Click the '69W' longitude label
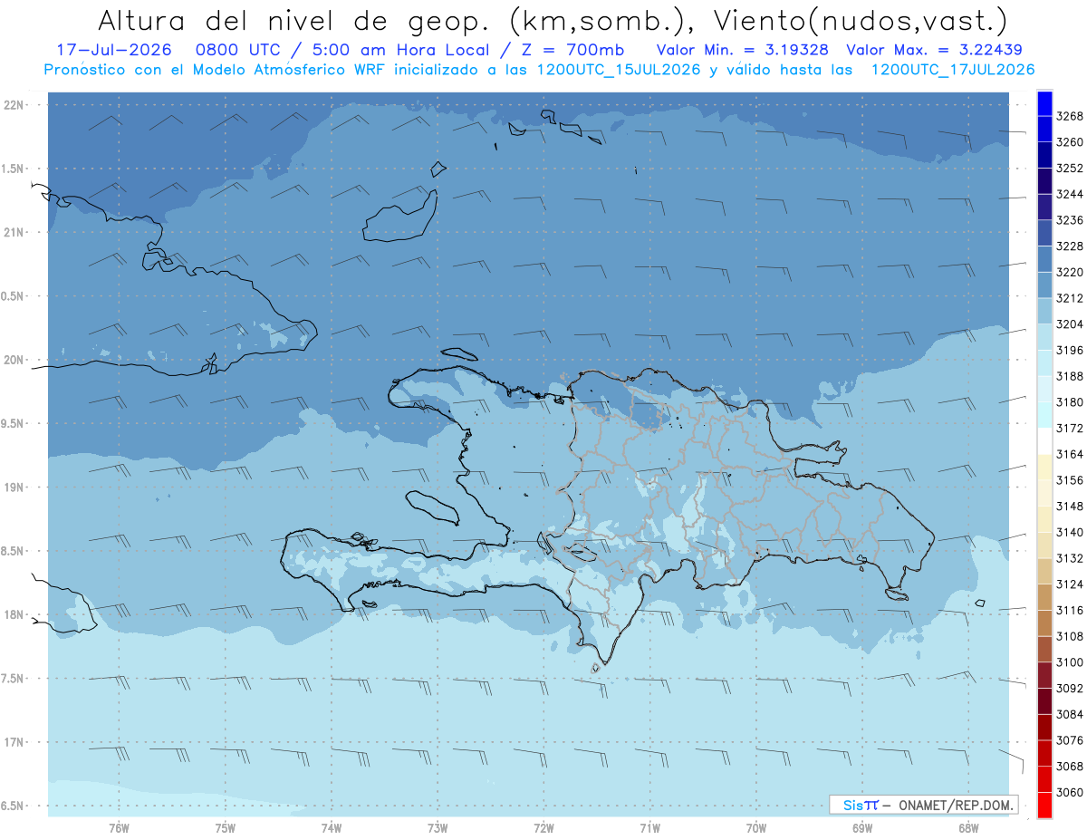The image size is (1087, 840). tap(862, 827)
